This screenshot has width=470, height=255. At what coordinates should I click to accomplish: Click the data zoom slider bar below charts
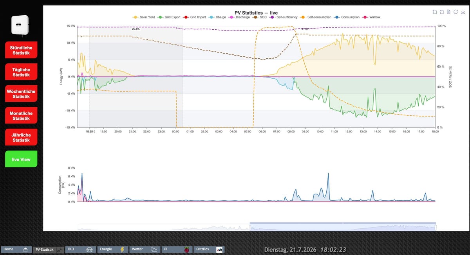pos(257,227)
